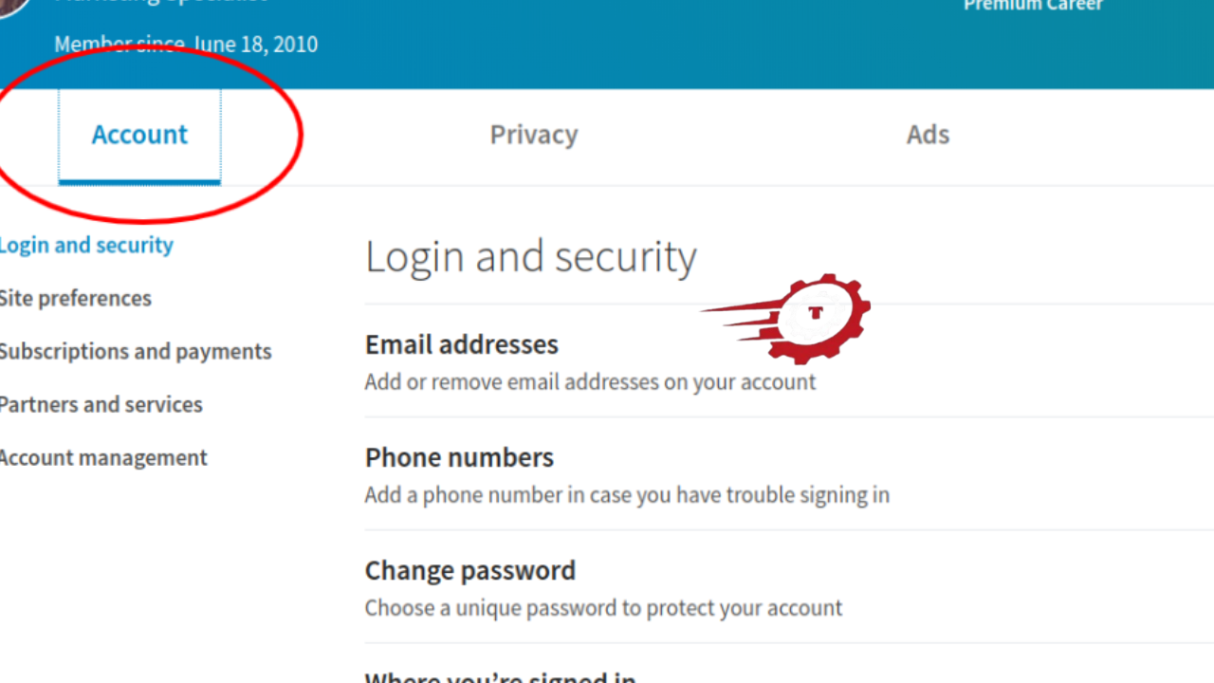Select Partners and services sidebar link

click(x=101, y=404)
